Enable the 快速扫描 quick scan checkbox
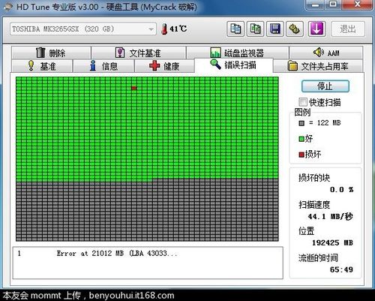 pyautogui.click(x=303, y=102)
